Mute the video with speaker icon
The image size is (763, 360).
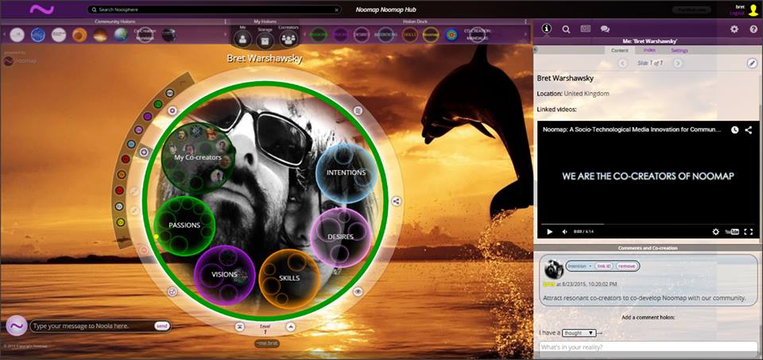coord(564,232)
